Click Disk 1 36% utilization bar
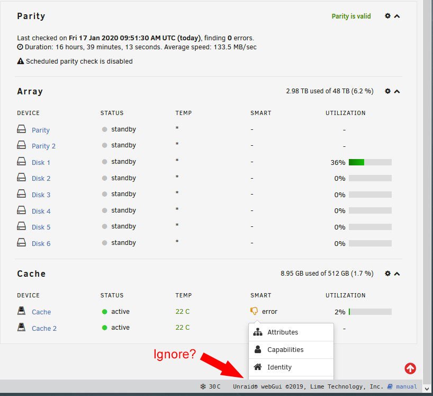The width and height of the screenshot is (433, 396). point(370,162)
